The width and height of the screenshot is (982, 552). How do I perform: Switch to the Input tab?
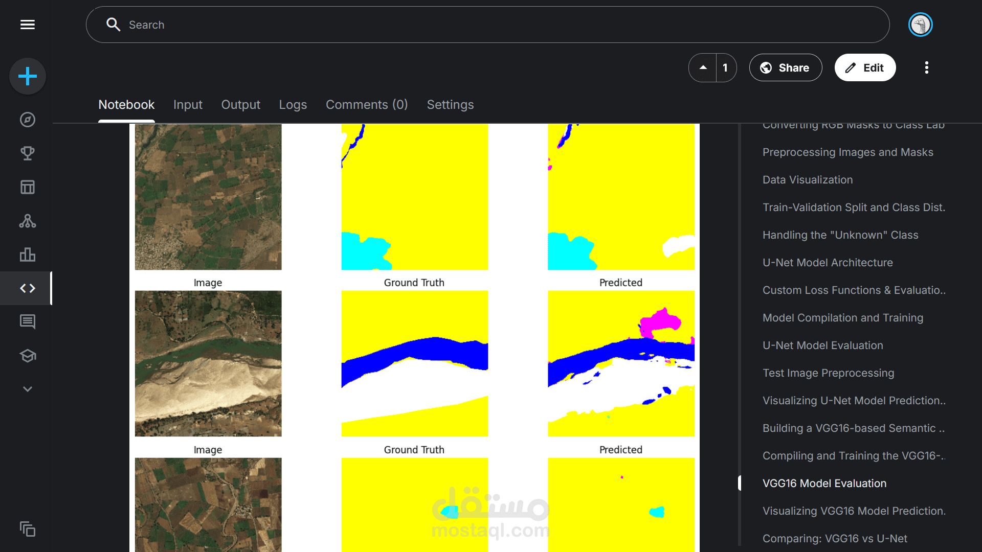tap(188, 105)
